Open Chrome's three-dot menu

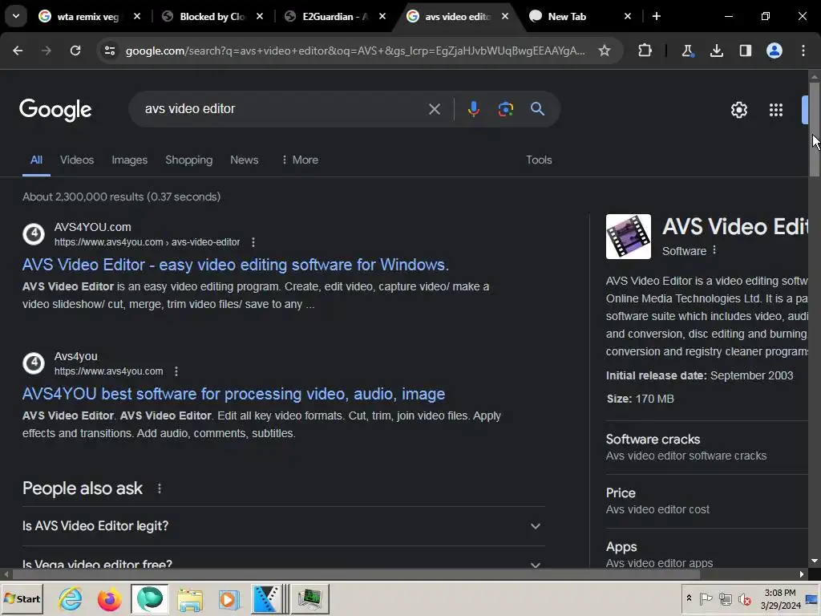point(803,51)
